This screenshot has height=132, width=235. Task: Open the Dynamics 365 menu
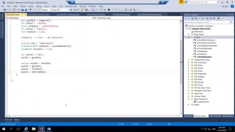pos(71,7)
